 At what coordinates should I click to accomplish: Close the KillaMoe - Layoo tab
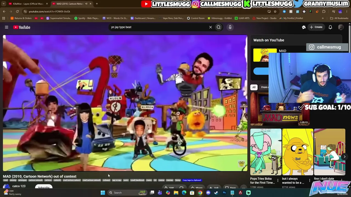tap(47, 4)
